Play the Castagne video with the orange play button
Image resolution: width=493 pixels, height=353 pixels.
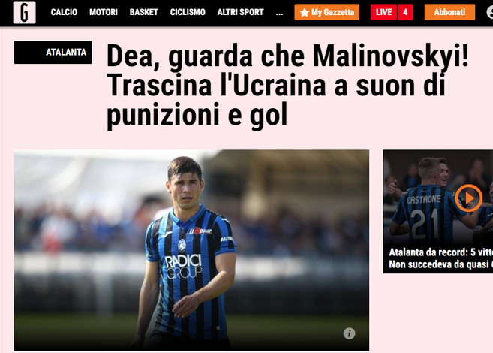468,198
